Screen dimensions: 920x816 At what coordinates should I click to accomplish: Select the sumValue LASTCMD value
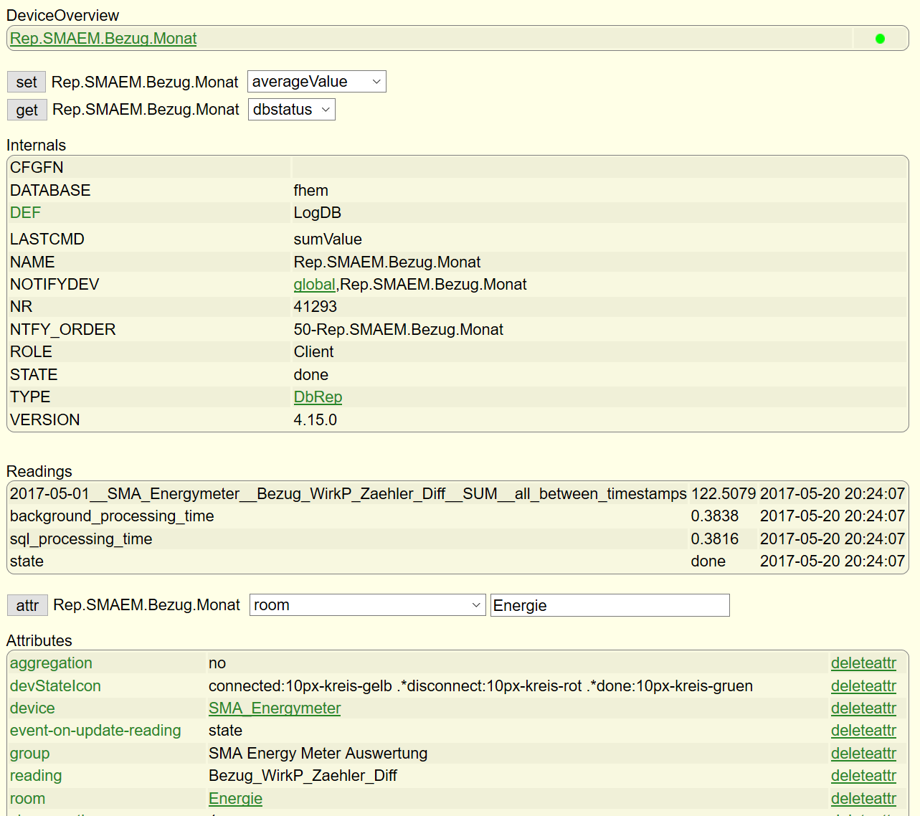[x=328, y=239]
